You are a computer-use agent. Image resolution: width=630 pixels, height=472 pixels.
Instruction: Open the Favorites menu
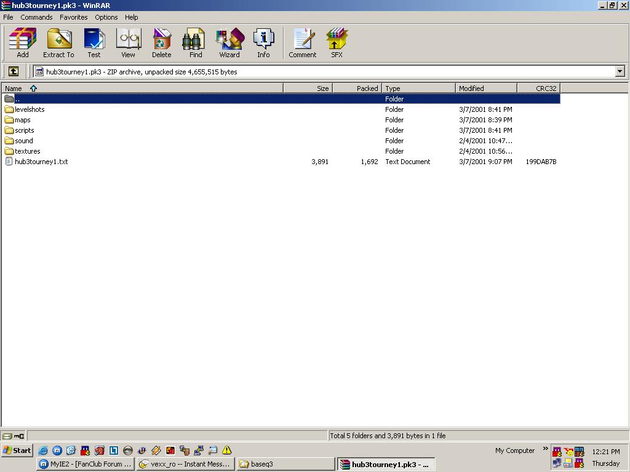(x=74, y=17)
